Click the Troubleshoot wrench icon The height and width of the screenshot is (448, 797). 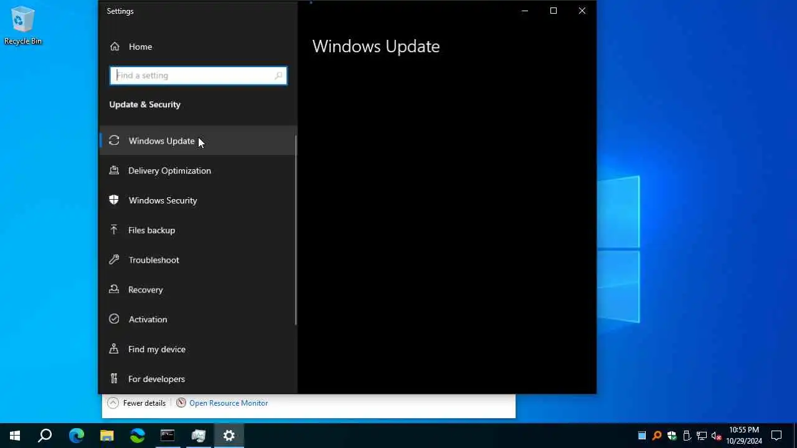click(114, 259)
